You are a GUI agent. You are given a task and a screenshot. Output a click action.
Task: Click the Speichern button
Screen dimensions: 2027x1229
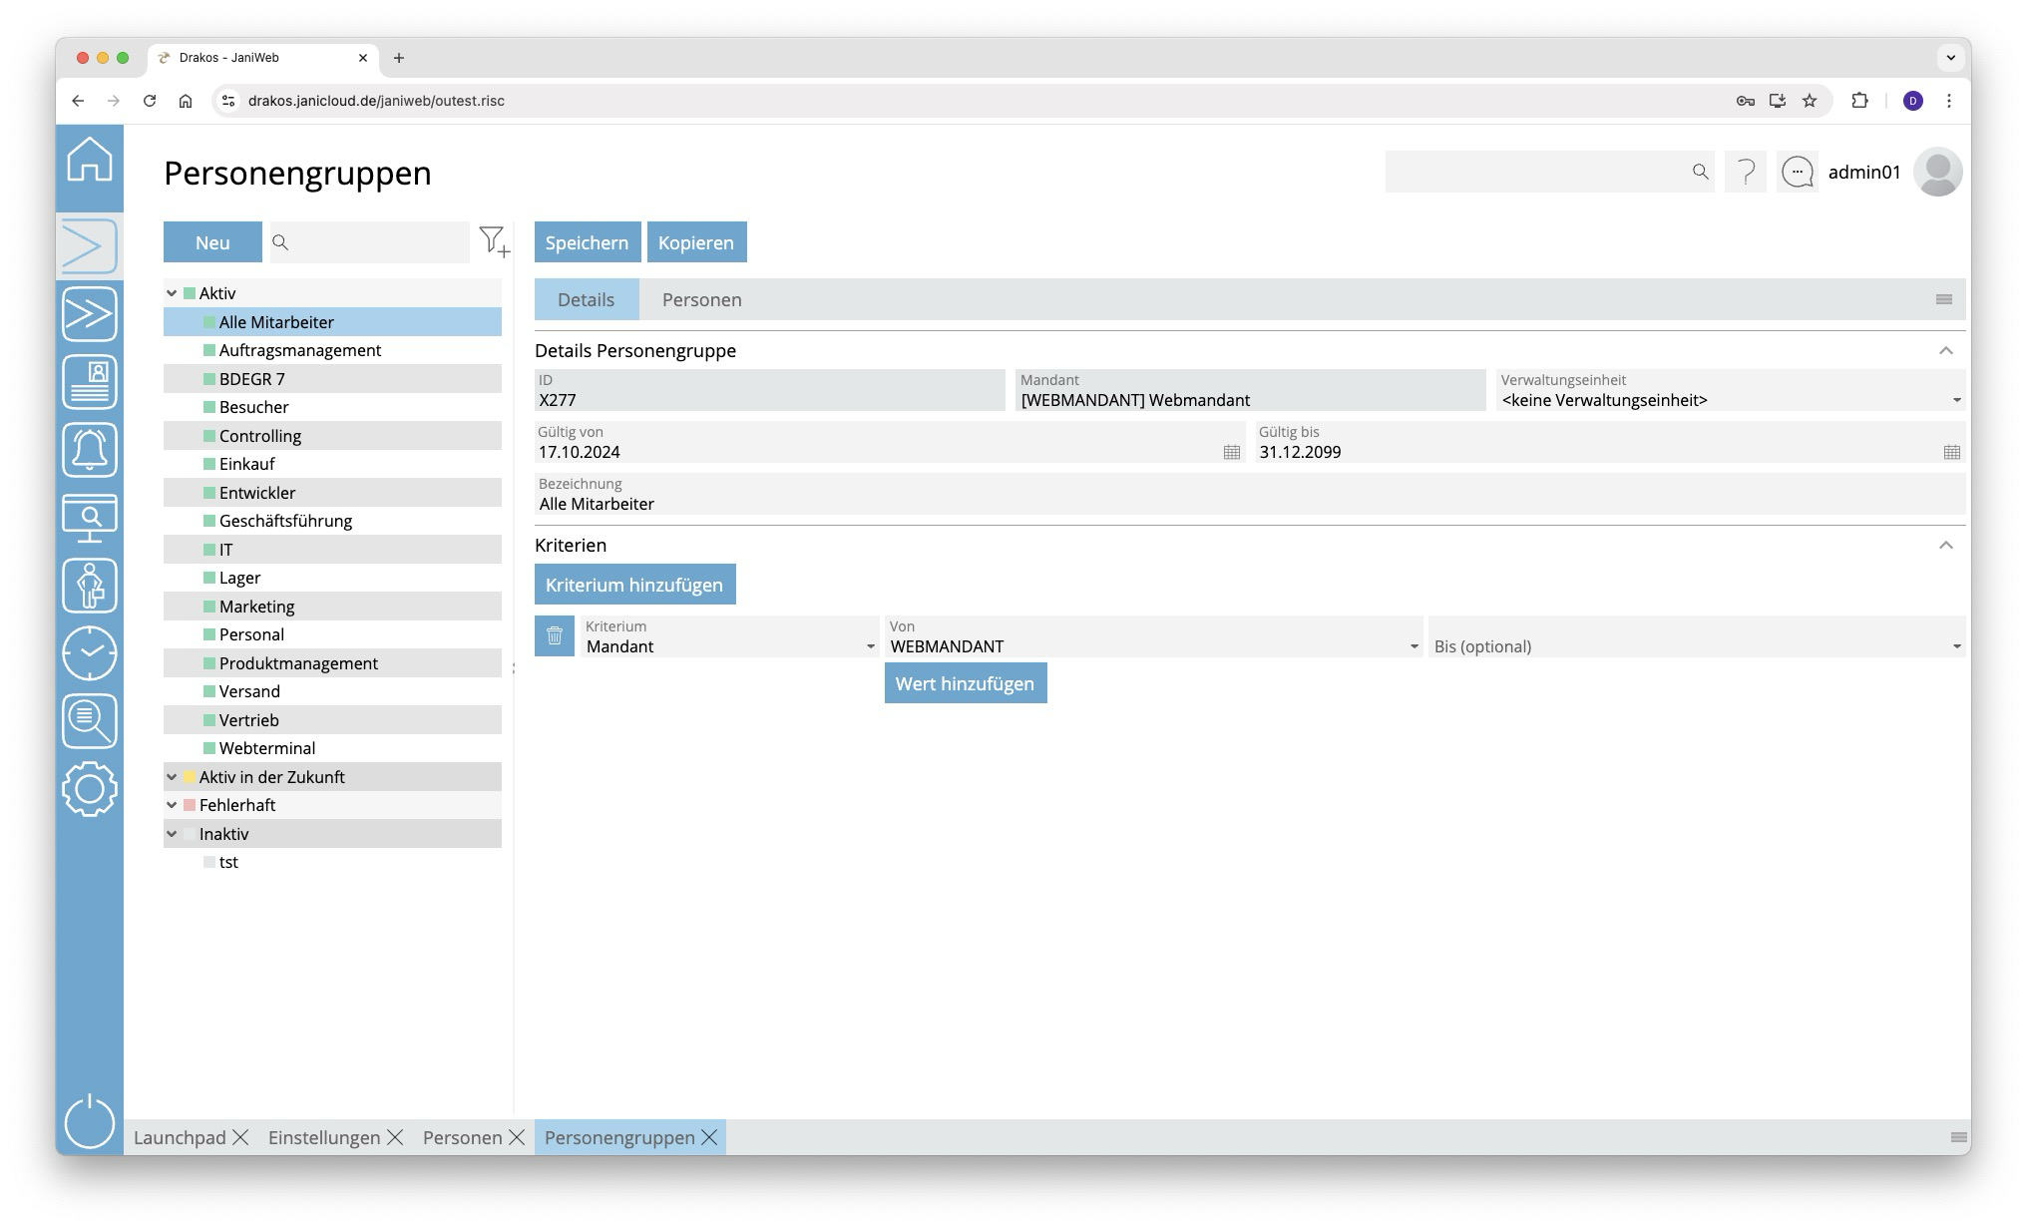pos(587,242)
